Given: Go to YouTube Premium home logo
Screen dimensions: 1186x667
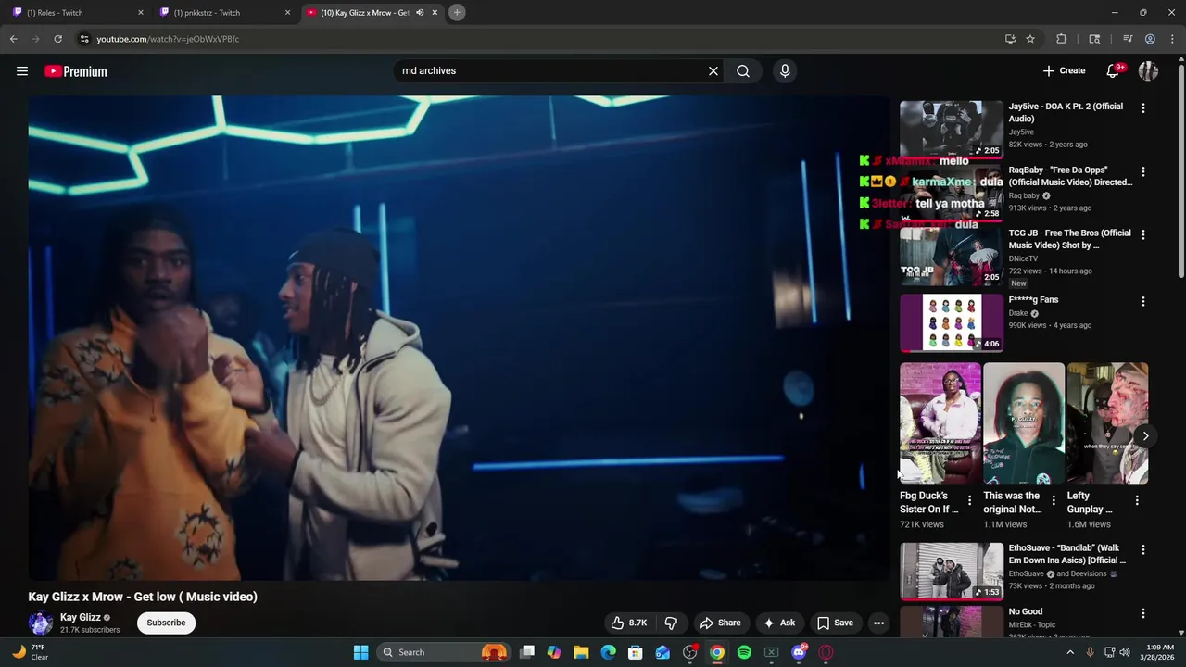Looking at the screenshot, I should [x=76, y=71].
